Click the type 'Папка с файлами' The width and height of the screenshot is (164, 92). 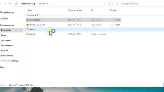point(98,34)
